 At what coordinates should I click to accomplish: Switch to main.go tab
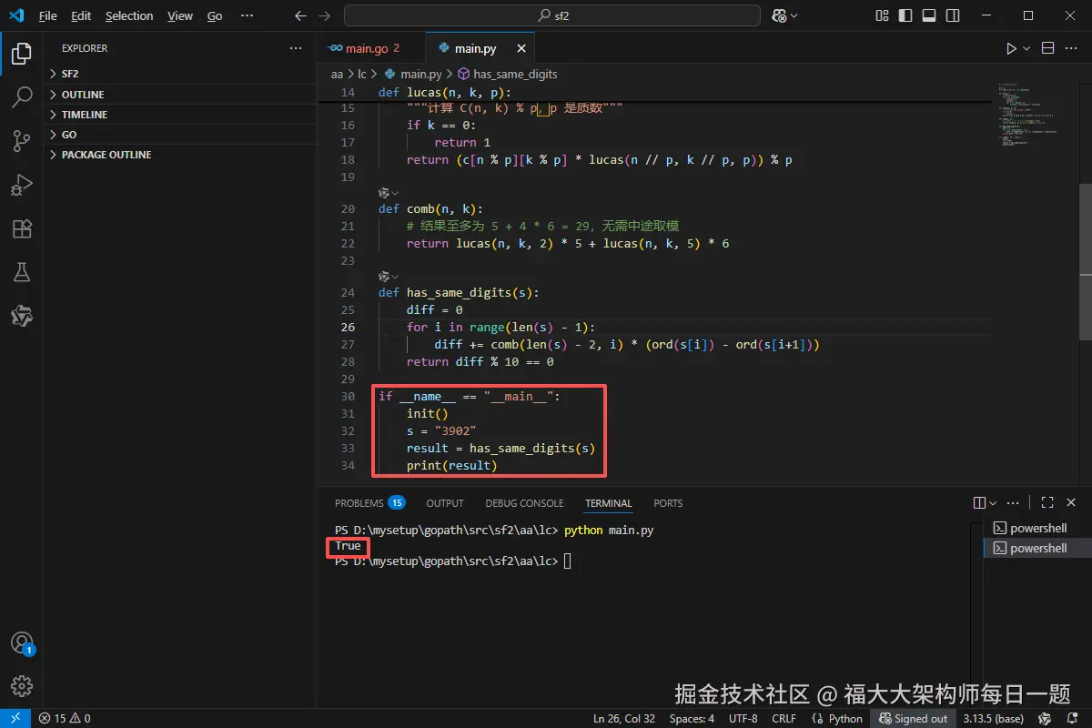[372, 48]
